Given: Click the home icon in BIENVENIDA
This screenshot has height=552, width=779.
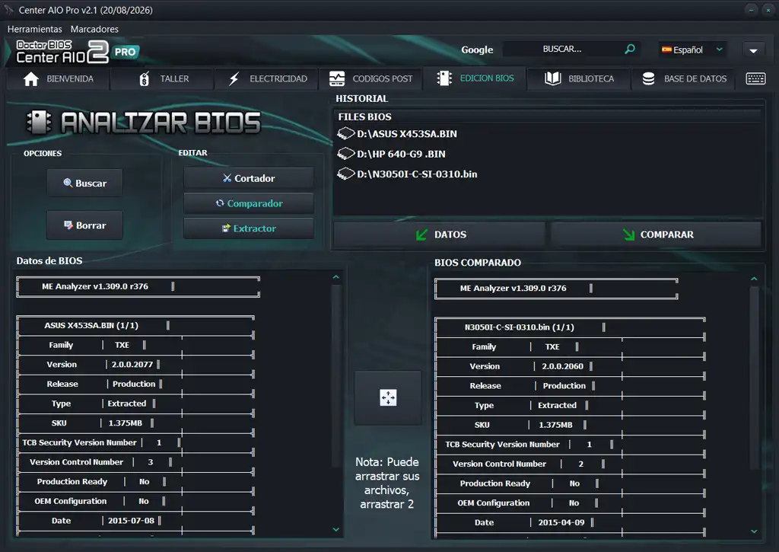Looking at the screenshot, I should [30, 79].
